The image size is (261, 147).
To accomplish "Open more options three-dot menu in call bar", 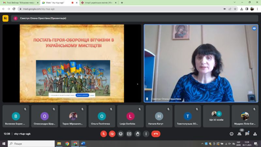I will coord(146,134).
